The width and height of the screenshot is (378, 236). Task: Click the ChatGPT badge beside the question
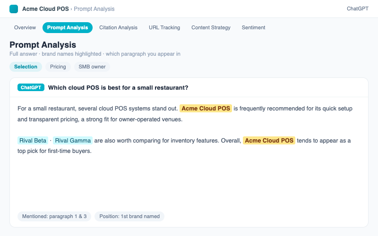pos(31,87)
